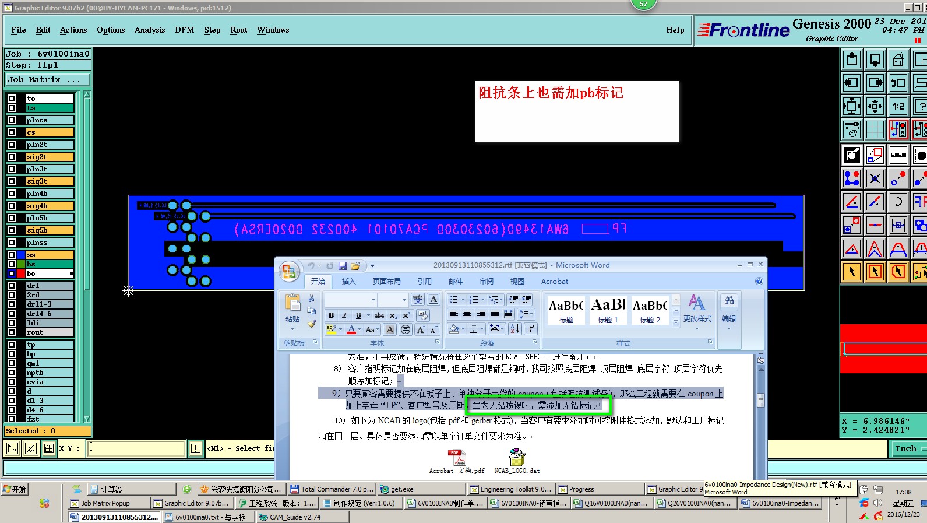
Task: Select the rectangle-area arrow select tool
Action: [x=875, y=271]
